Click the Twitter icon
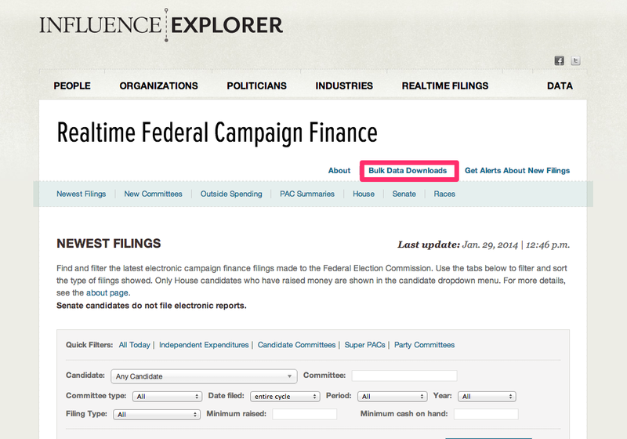The height and width of the screenshot is (439, 627). [x=575, y=61]
